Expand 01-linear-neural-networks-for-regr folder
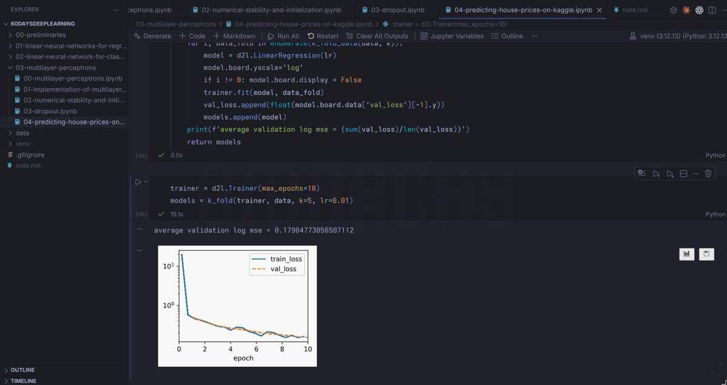This screenshot has width=727, height=385. (x=64, y=45)
